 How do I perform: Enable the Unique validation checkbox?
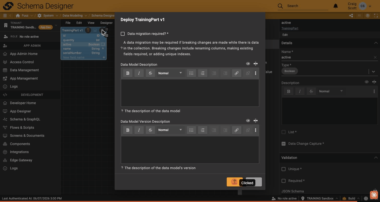pos(283,169)
